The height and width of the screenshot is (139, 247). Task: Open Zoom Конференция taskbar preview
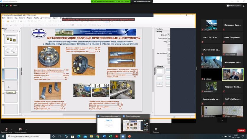[x=136, y=124]
